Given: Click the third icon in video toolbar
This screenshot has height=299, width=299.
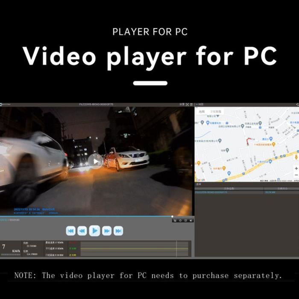Looking at the screenshot, I should pos(186,221).
